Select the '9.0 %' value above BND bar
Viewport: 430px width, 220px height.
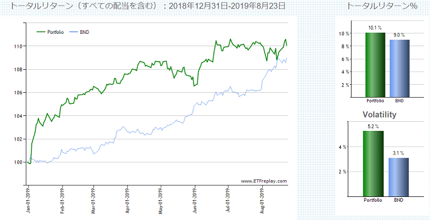399,35
